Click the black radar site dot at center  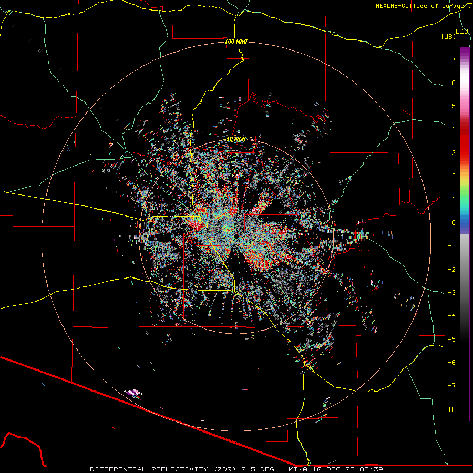(236, 236)
